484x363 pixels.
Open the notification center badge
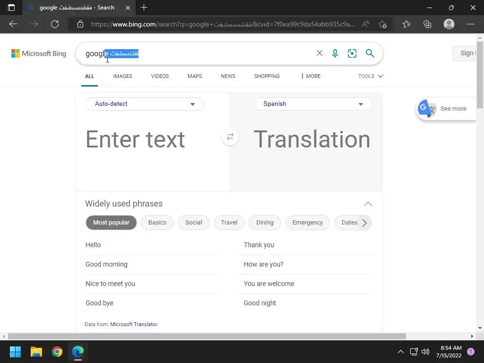point(471,352)
